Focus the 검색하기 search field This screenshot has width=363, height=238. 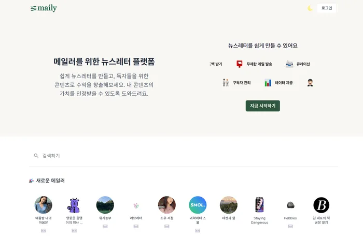tap(187, 155)
